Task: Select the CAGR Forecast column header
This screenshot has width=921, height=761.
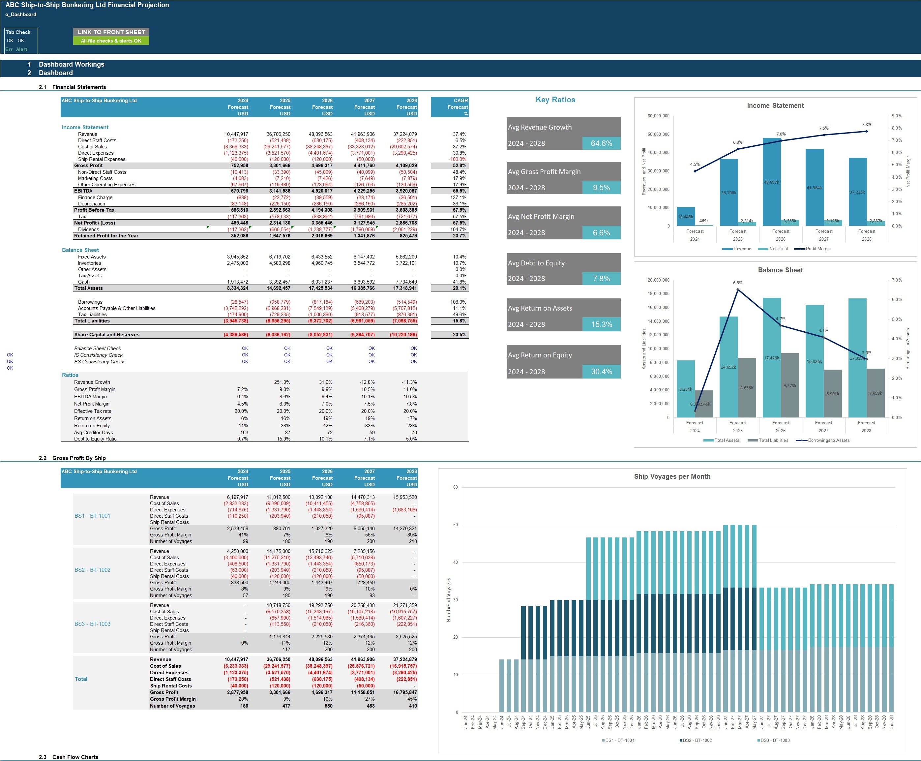Action: [x=450, y=107]
